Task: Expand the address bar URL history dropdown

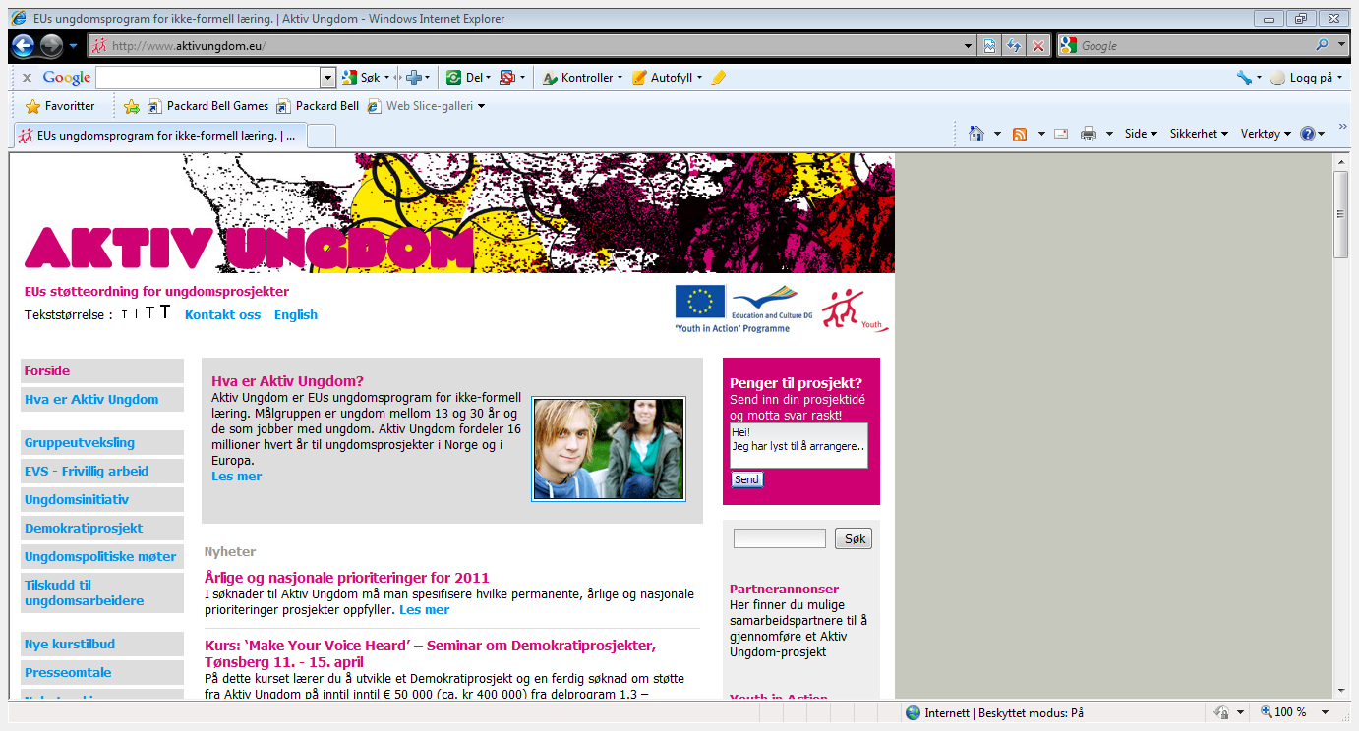Action: [x=970, y=46]
